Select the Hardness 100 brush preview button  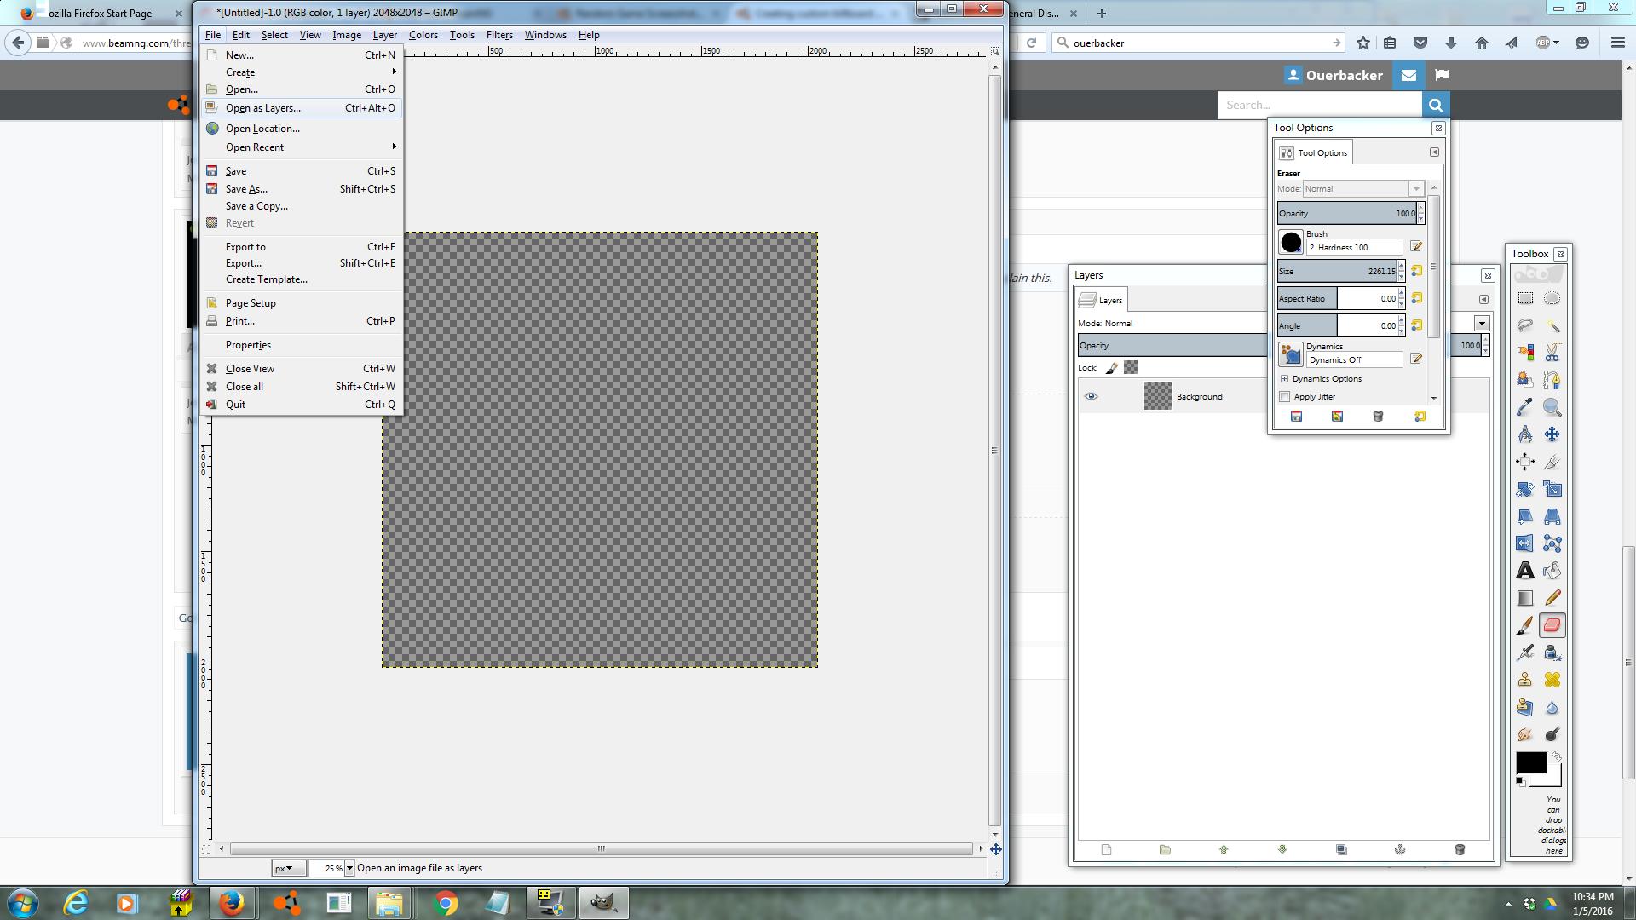(x=1291, y=242)
